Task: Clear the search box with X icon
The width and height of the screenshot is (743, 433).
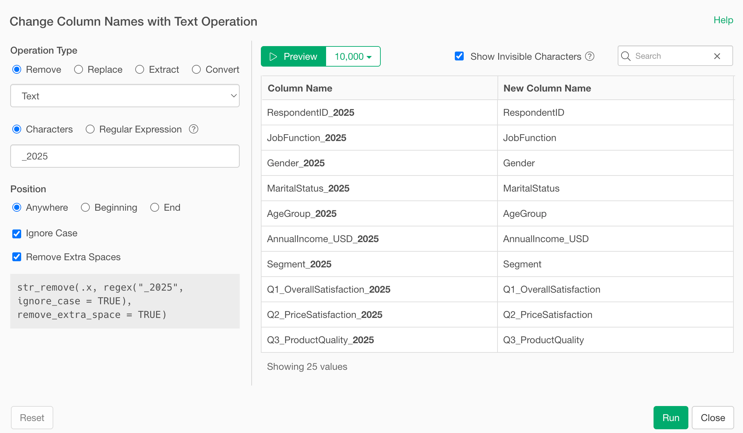Action: pyautogui.click(x=717, y=56)
